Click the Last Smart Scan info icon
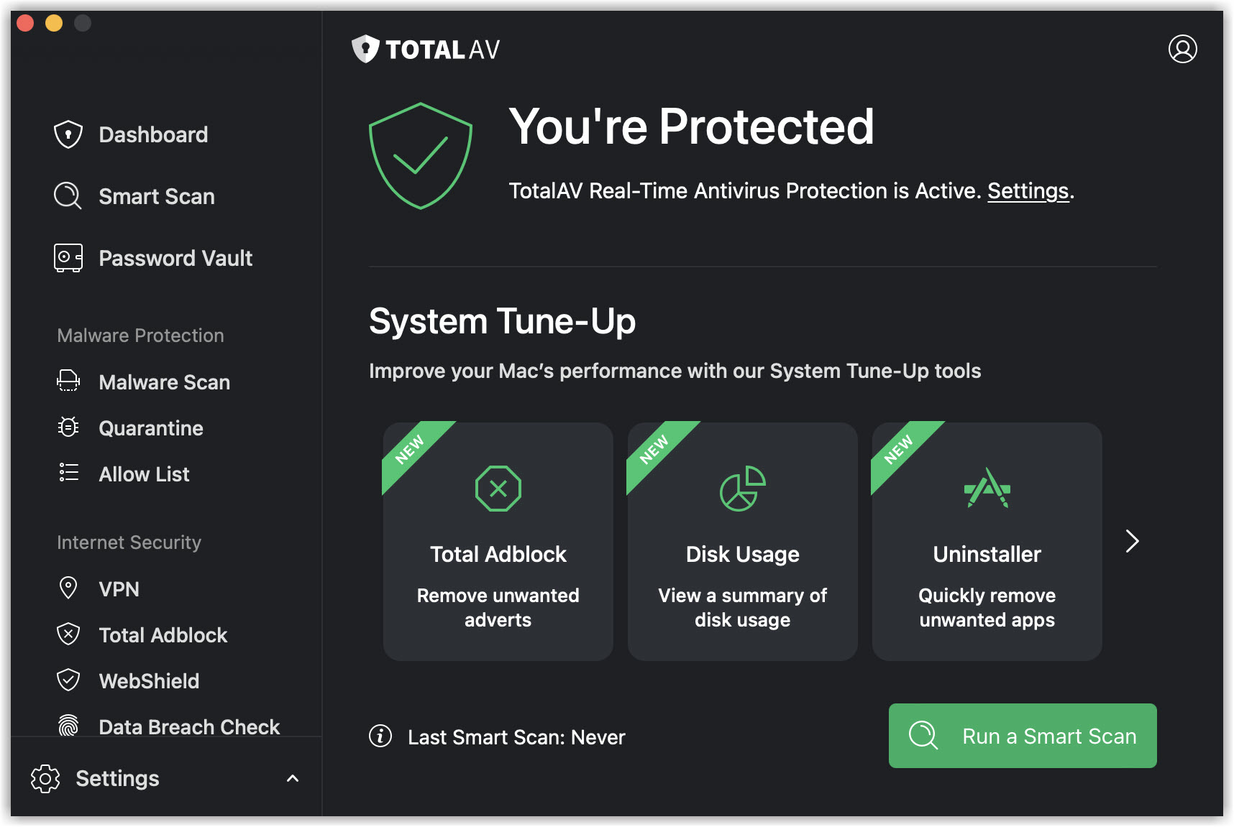The height and width of the screenshot is (827, 1234). pyautogui.click(x=380, y=736)
